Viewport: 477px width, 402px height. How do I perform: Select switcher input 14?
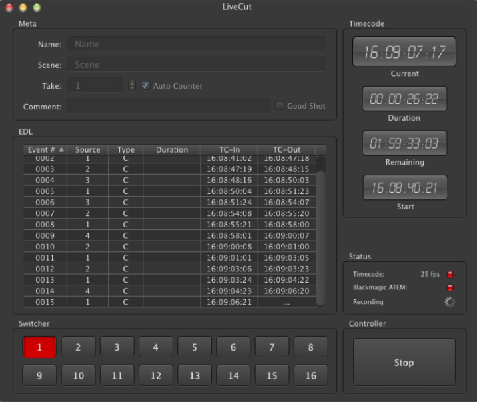(233, 375)
